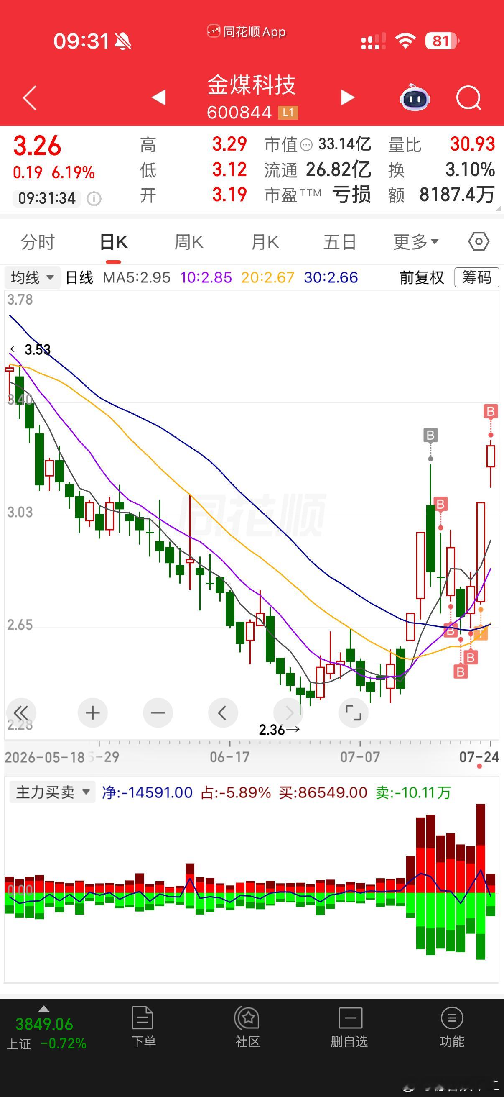504x1097 pixels.
Task: Tap stock name 金煤科技
Action: coord(251,85)
